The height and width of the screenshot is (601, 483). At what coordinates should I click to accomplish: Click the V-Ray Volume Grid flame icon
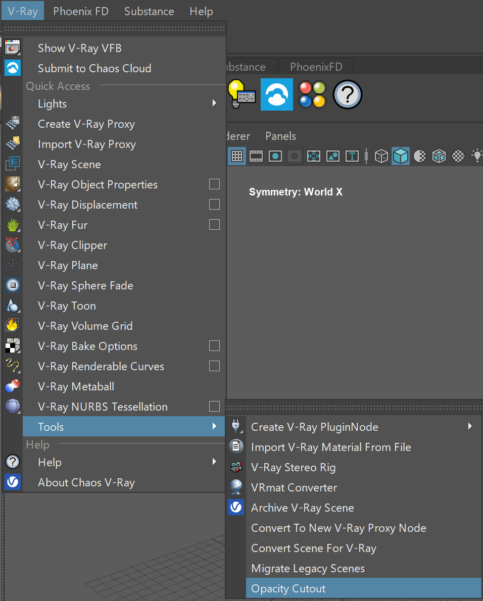point(12,326)
